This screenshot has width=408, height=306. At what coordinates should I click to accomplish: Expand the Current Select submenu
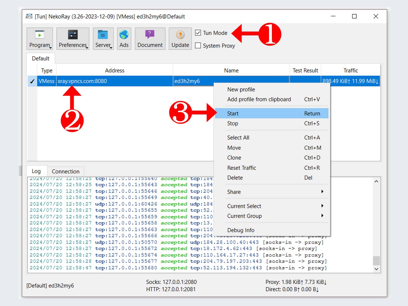[272, 206]
